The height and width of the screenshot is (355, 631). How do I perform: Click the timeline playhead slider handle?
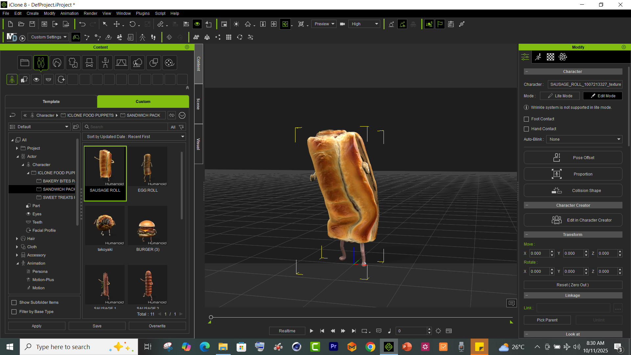pos(211,317)
